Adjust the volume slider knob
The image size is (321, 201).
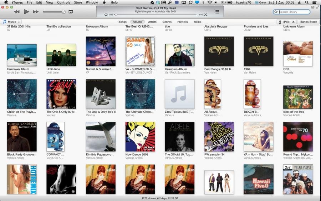coord(64,12)
